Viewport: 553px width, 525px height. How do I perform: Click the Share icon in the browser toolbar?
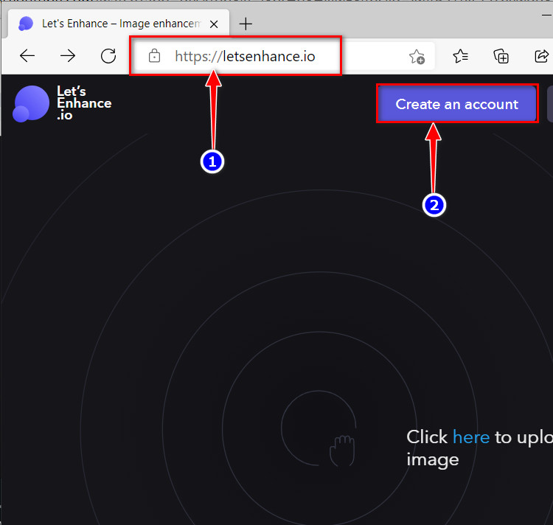540,56
